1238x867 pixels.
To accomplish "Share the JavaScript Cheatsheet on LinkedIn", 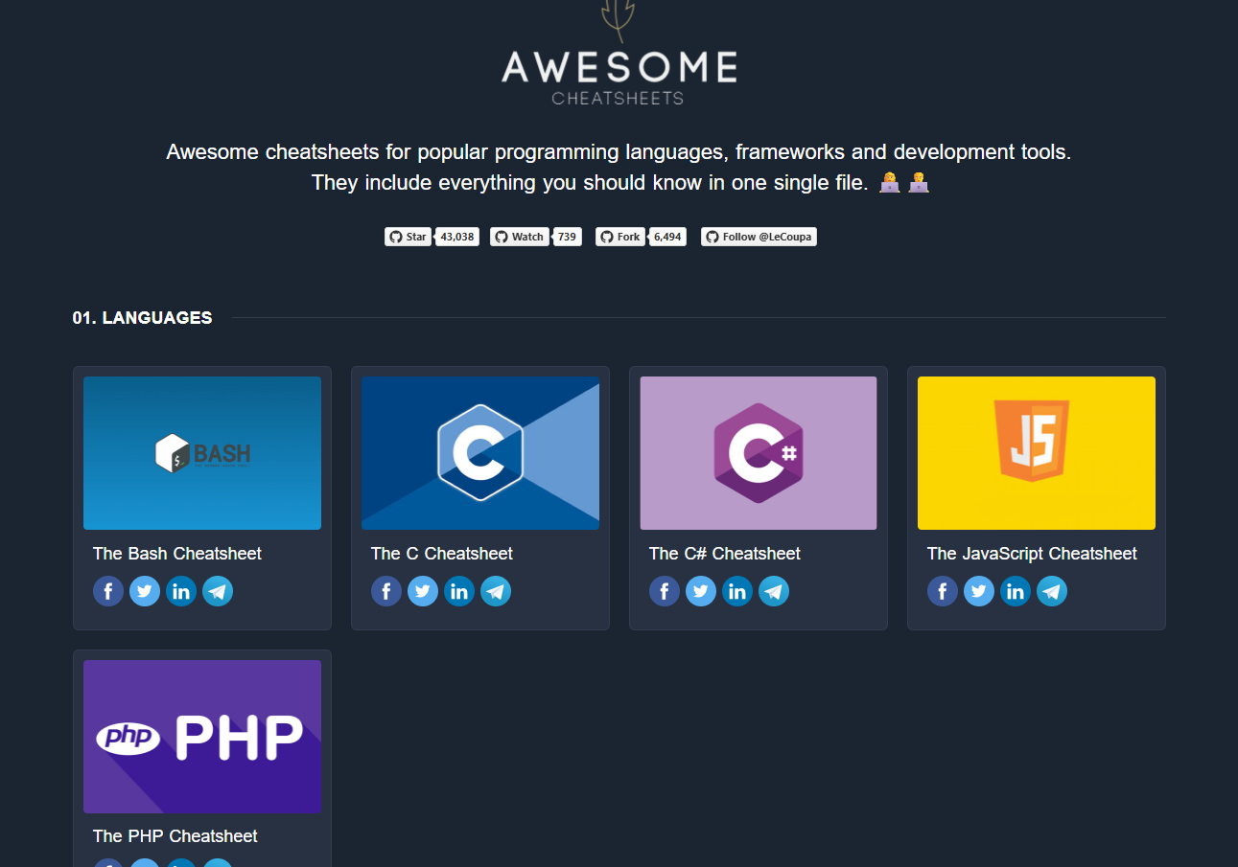I will [1016, 591].
